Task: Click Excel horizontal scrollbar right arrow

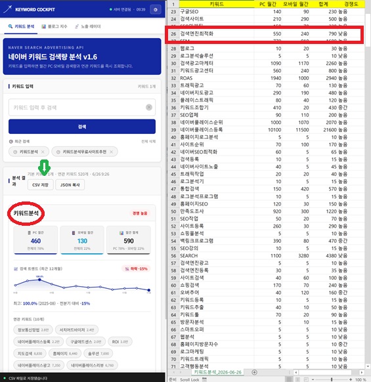Action: [x=362, y=372]
